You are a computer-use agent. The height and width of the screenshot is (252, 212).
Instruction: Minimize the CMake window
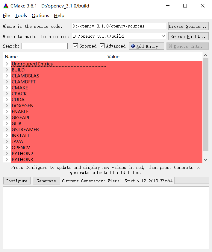[168, 6]
